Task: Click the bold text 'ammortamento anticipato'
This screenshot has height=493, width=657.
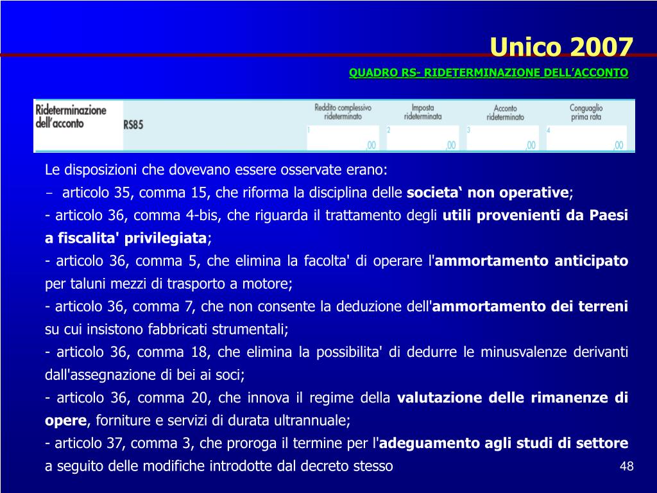Action: click(x=531, y=261)
